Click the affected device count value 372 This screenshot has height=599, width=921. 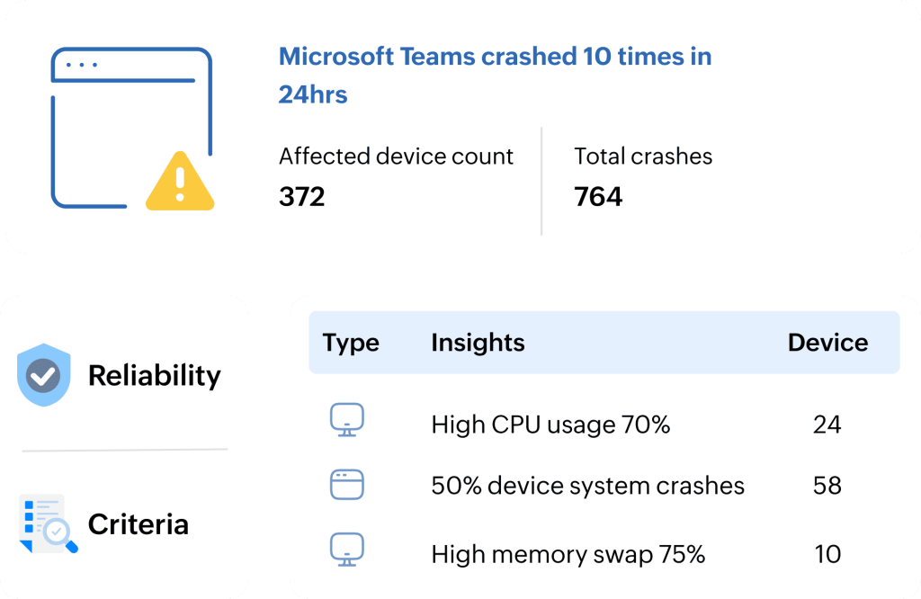(301, 196)
